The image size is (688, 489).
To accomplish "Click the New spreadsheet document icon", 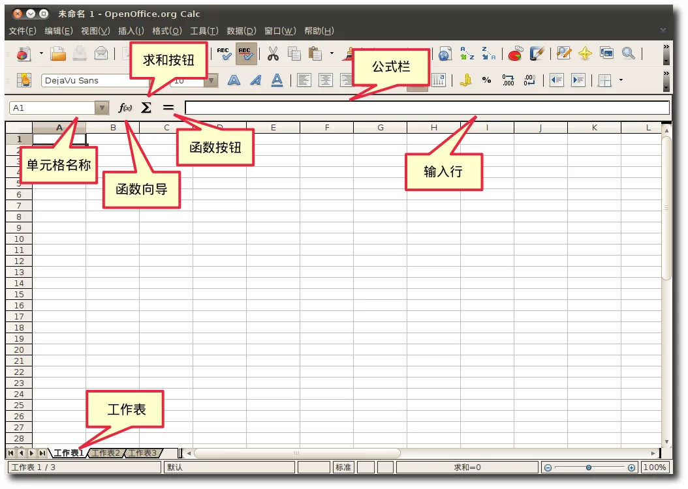I will click(23, 54).
